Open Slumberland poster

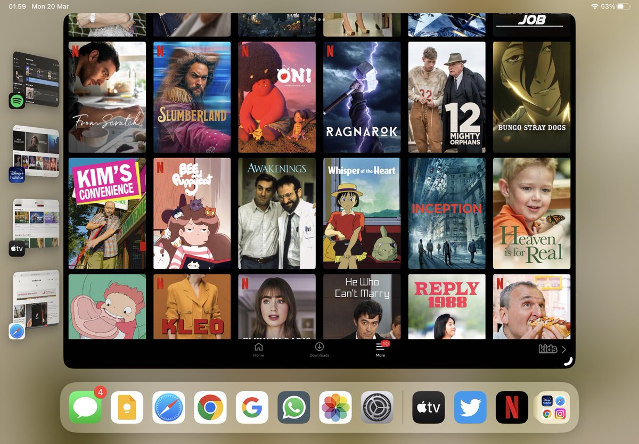(x=192, y=97)
